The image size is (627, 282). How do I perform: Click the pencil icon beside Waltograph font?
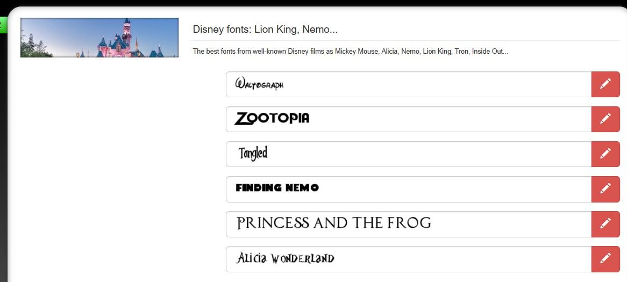(x=605, y=84)
